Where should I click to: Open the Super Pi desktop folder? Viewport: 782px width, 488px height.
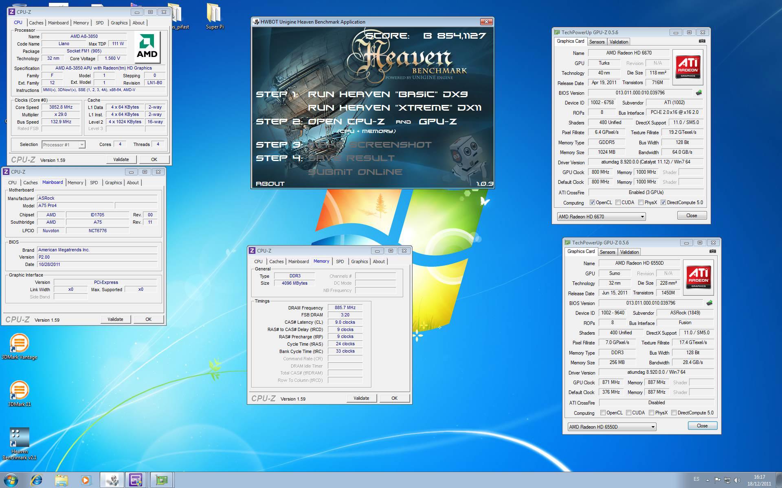[x=214, y=17]
